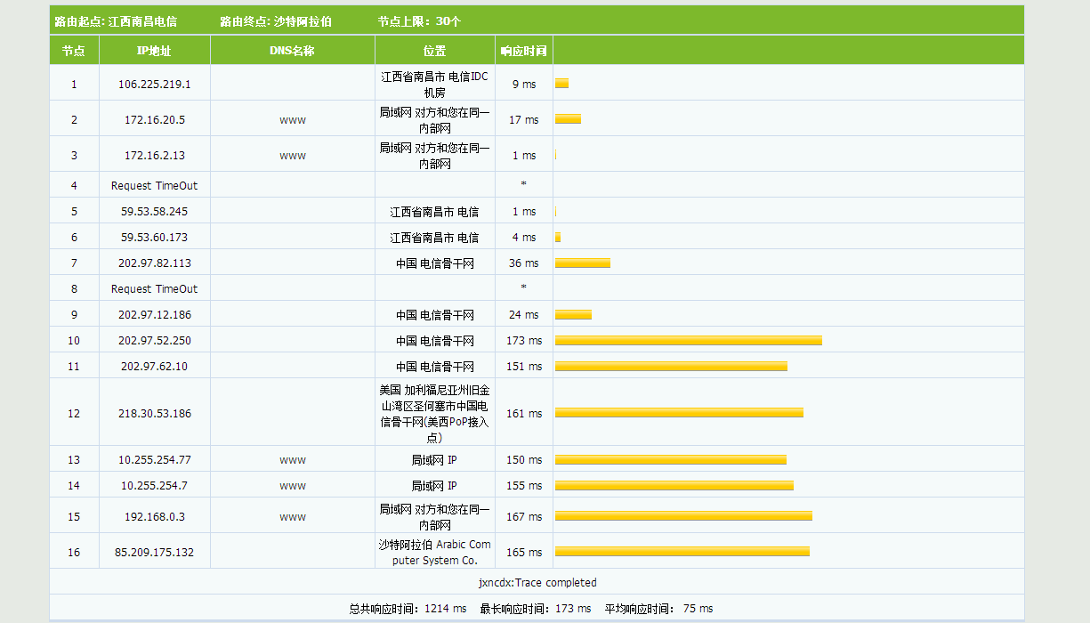
Task: Click the 24 ms response time value
Action: tap(523, 315)
